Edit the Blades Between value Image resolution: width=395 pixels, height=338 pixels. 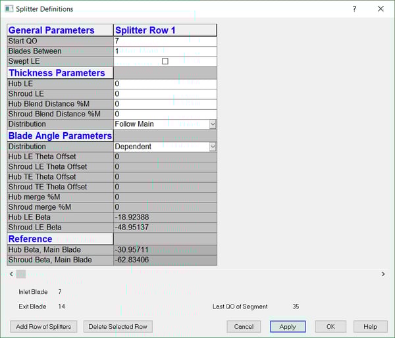(x=165, y=51)
